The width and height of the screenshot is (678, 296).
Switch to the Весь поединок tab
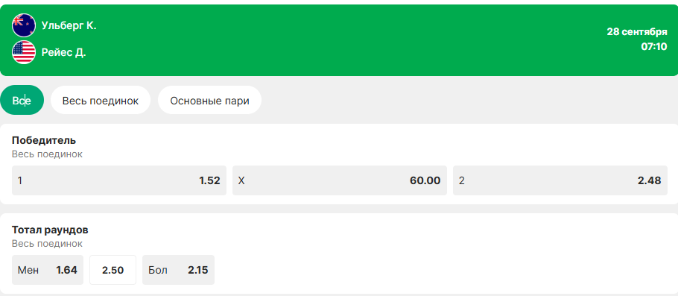coord(101,100)
